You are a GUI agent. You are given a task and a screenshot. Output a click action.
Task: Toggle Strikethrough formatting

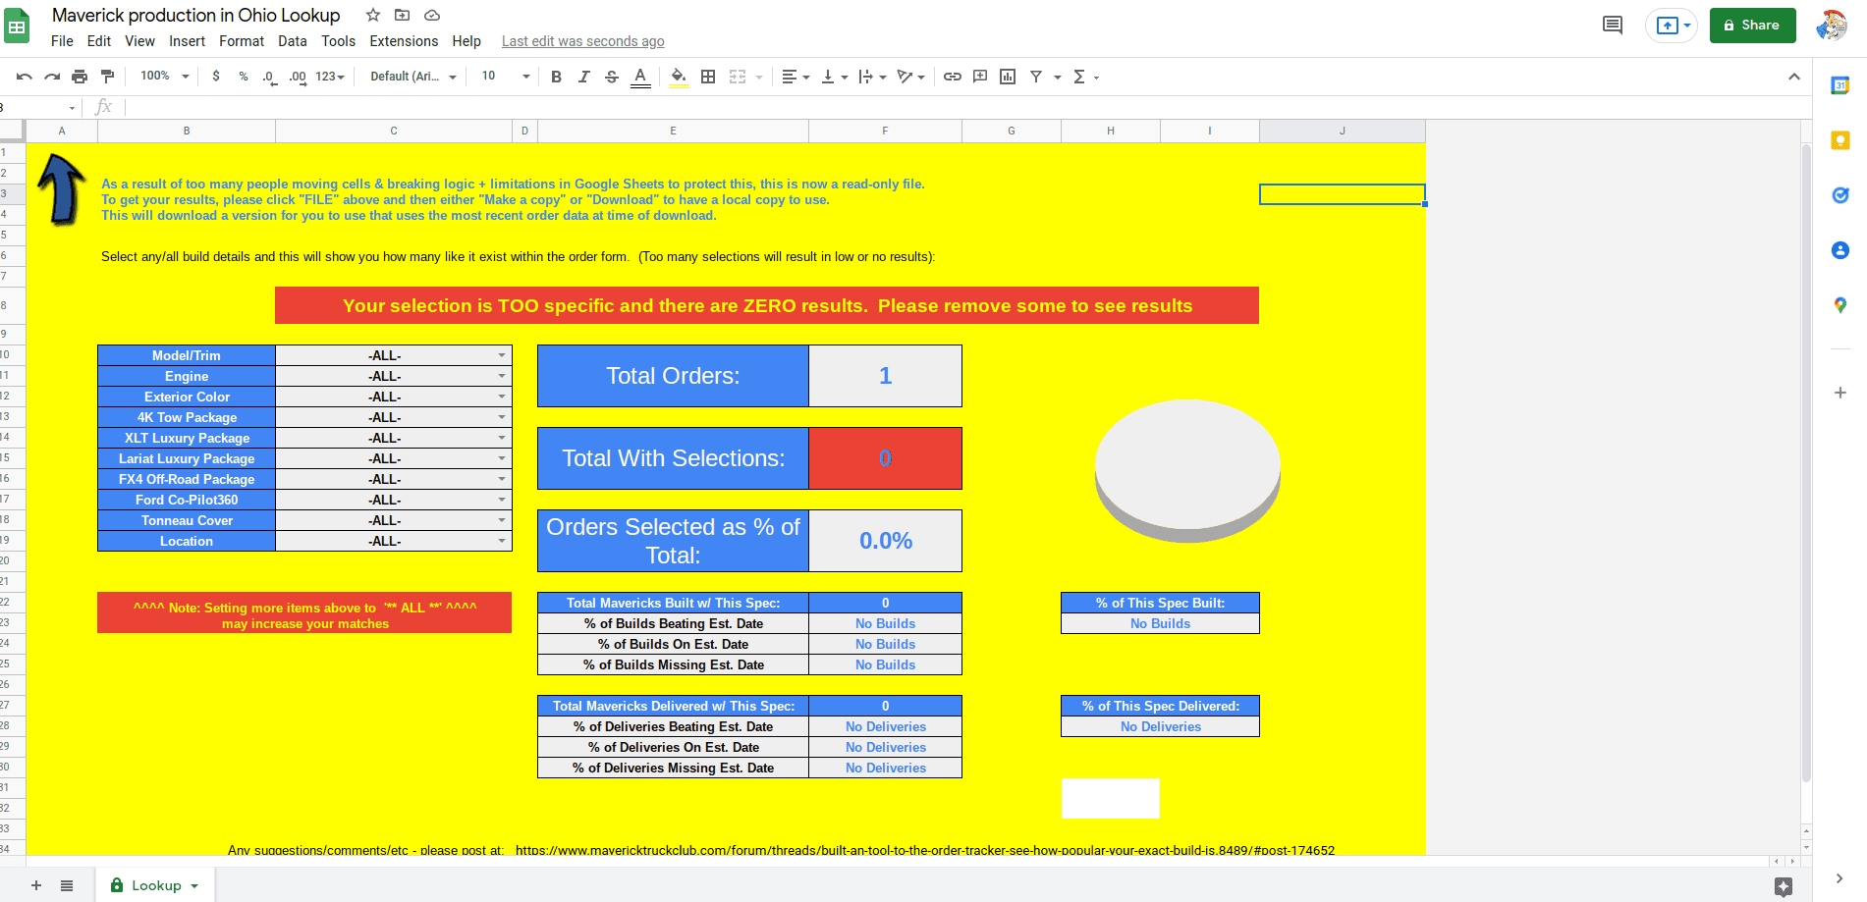612,77
